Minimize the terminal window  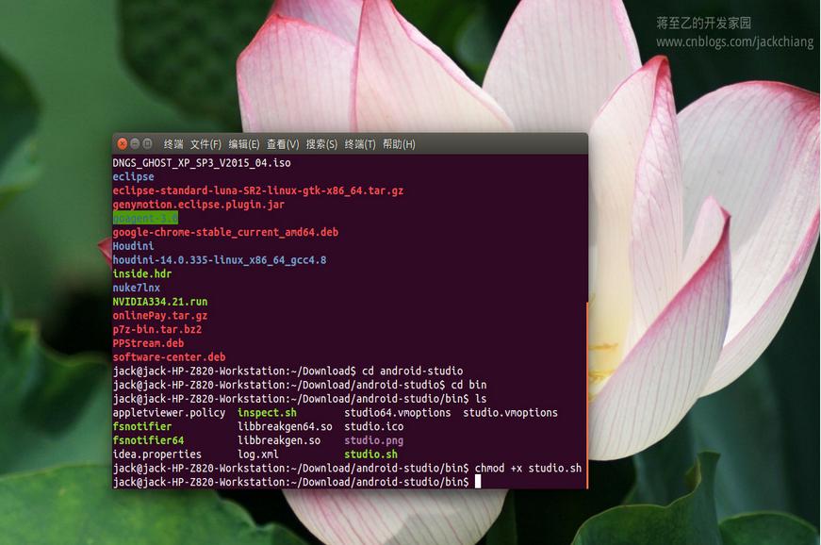pyautogui.click(x=135, y=143)
